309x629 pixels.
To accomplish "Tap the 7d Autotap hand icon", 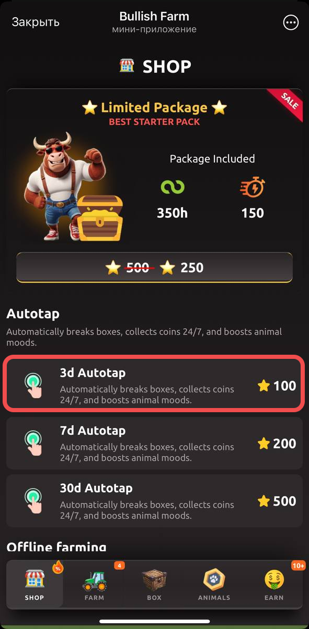I will 35,444.
